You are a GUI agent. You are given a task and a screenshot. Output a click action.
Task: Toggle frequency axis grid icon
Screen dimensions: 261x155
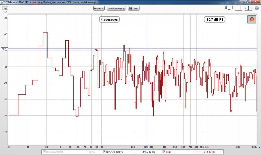pyautogui.click(x=238, y=8)
